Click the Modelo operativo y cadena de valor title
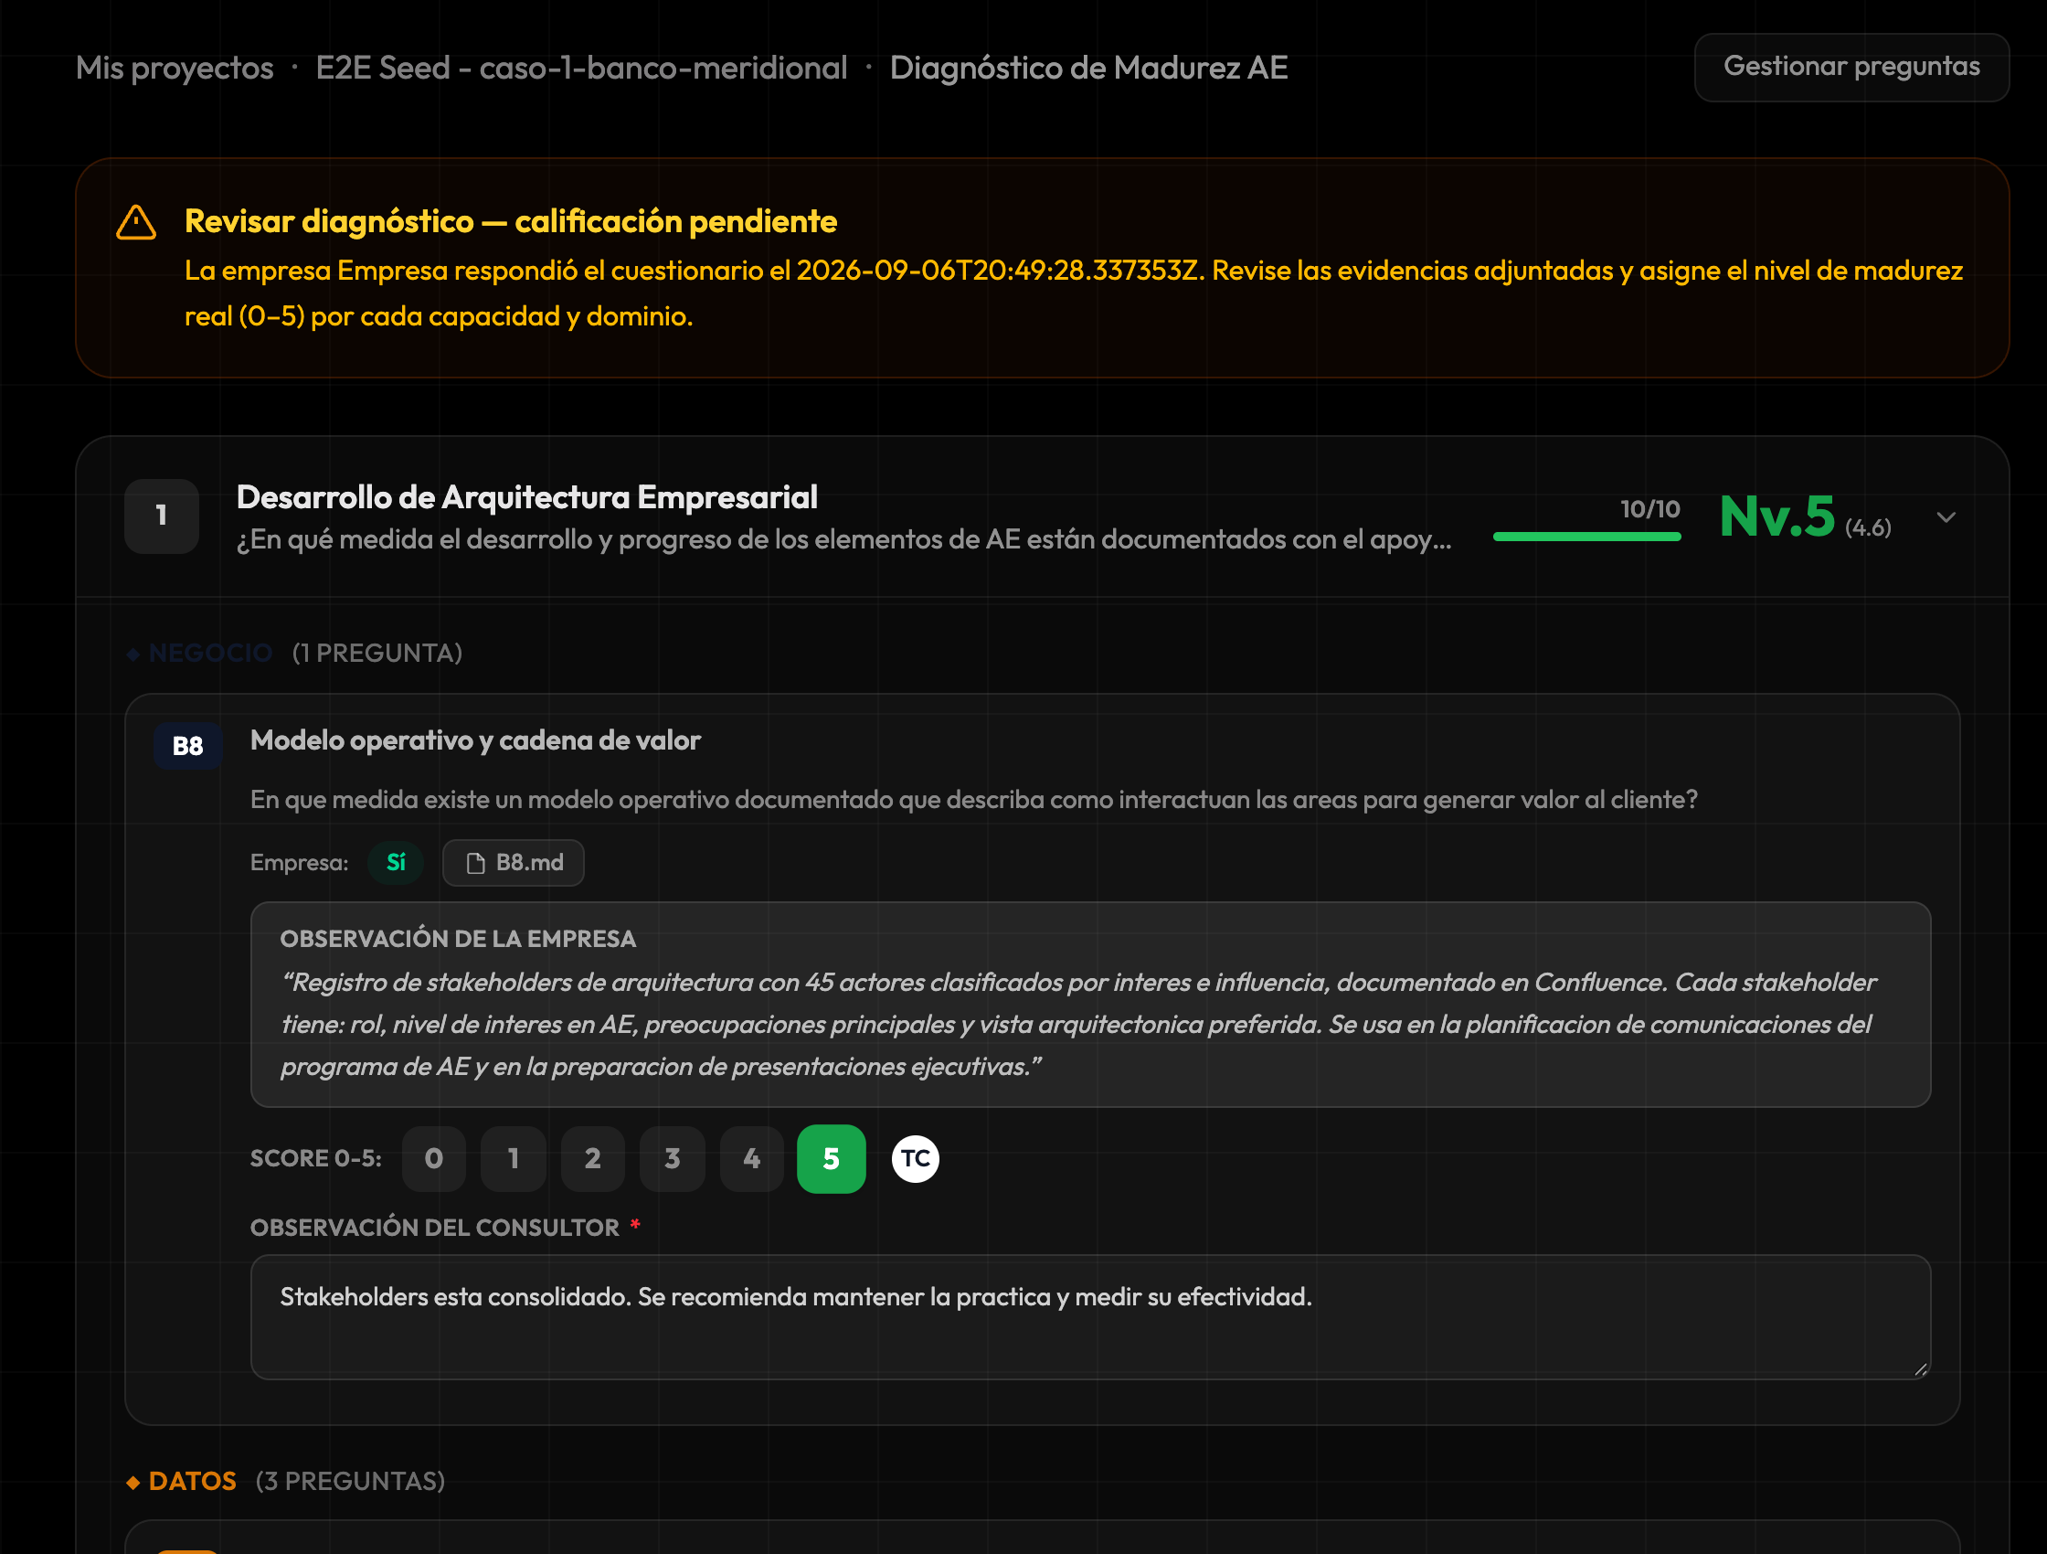 click(x=476, y=740)
